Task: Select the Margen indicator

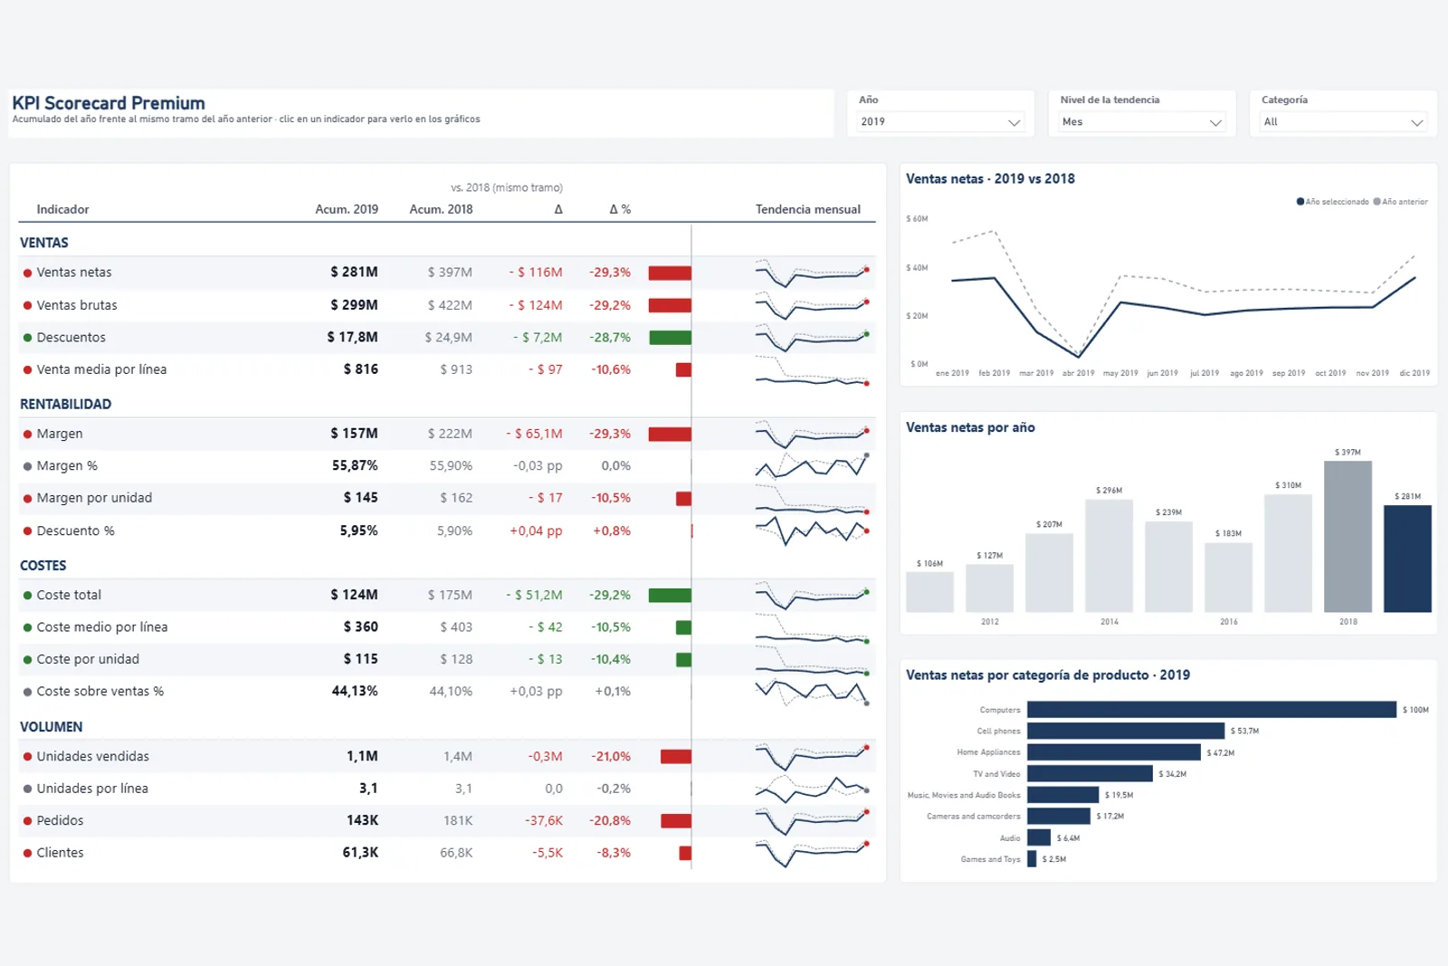Action: 447,434
